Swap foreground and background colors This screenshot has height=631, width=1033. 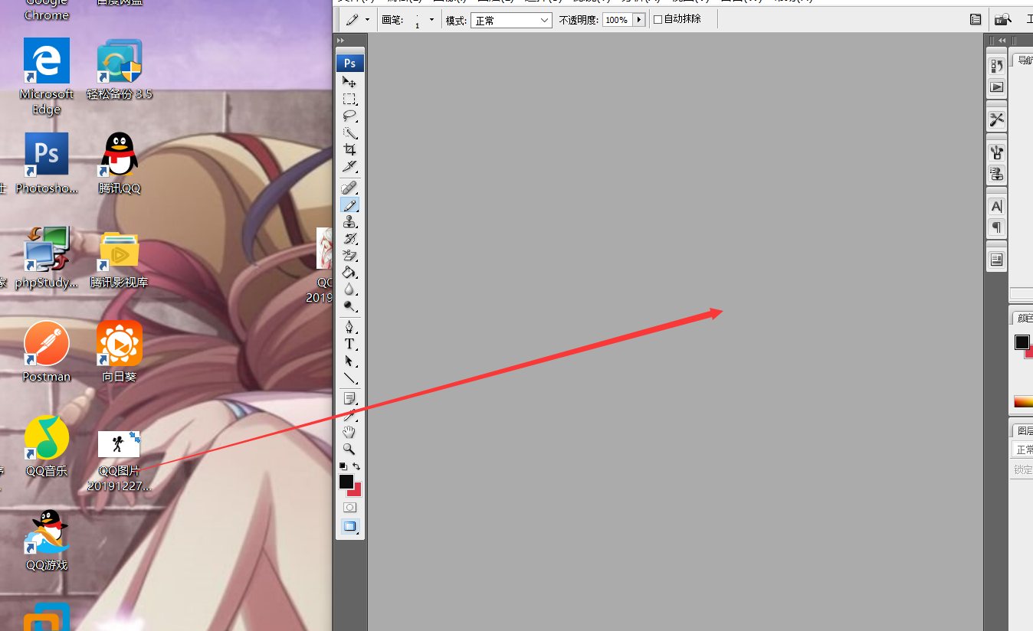point(356,466)
